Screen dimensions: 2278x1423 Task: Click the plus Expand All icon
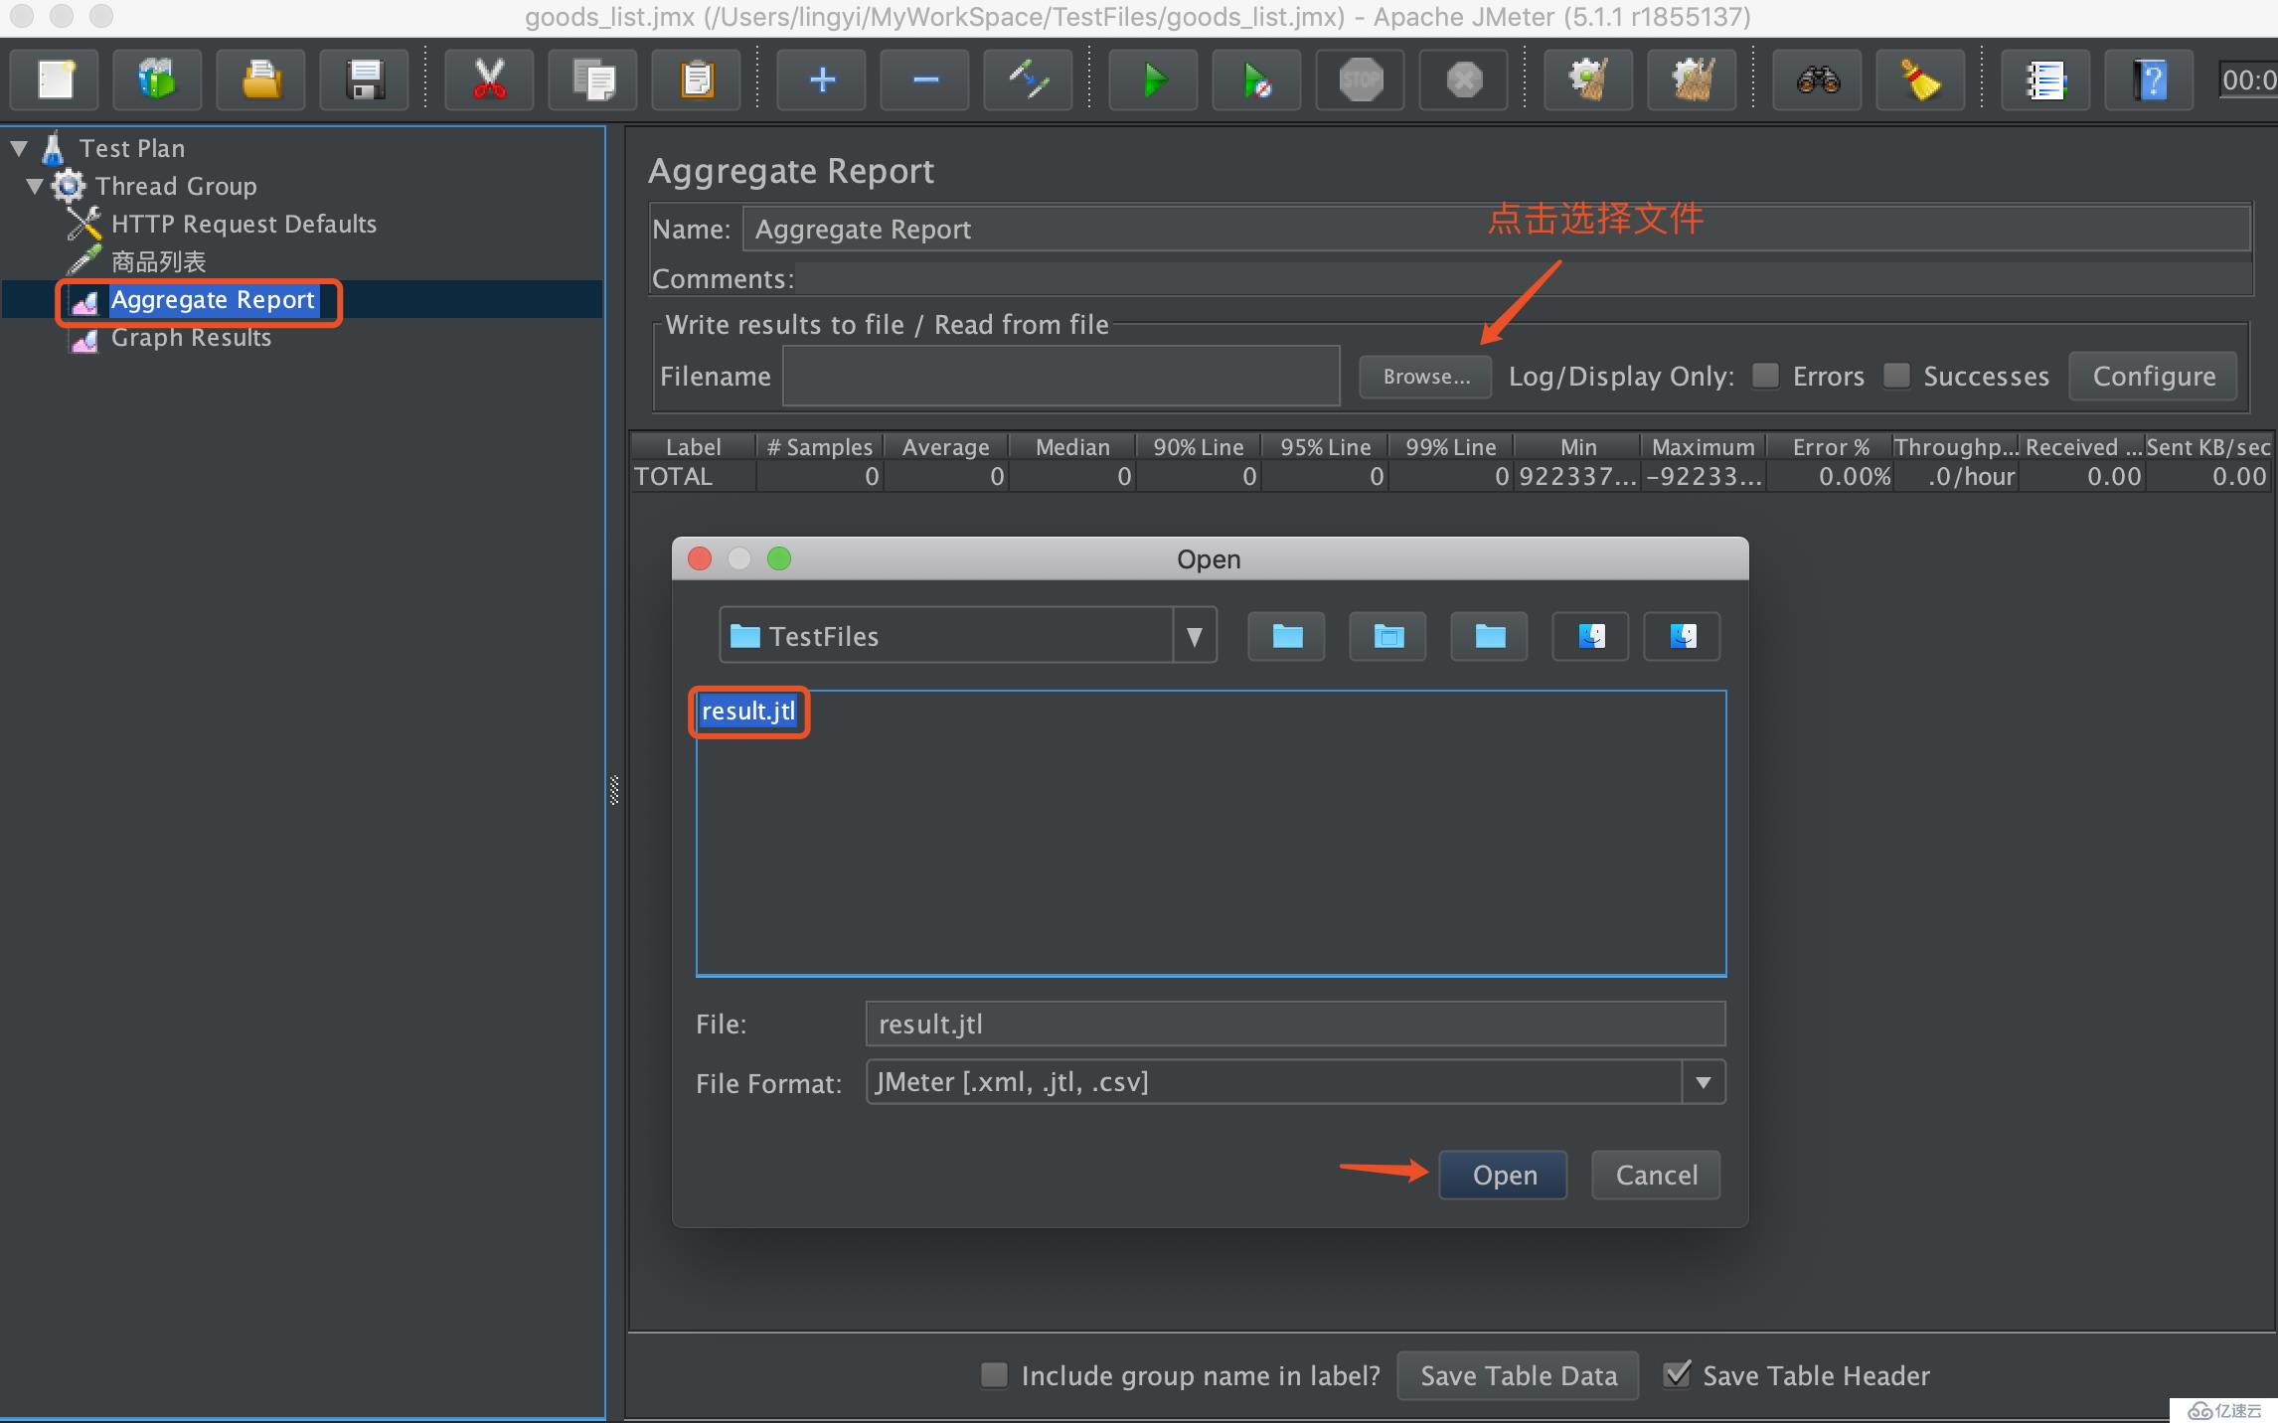point(822,79)
